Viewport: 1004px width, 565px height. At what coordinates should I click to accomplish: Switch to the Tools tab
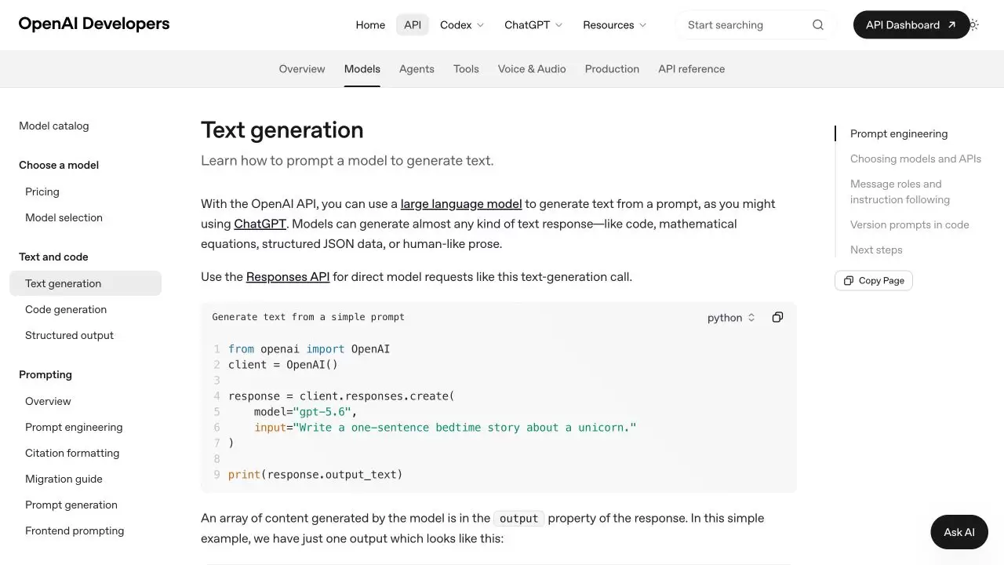click(x=466, y=69)
